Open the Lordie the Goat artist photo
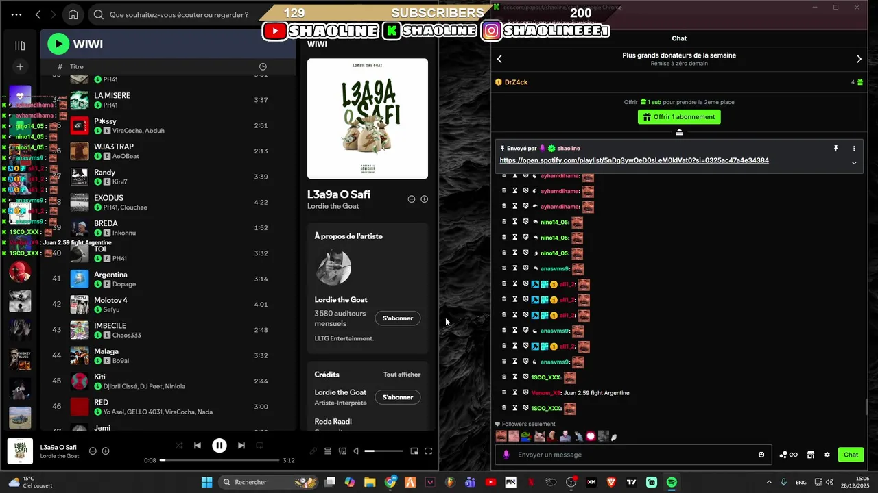 (334, 268)
